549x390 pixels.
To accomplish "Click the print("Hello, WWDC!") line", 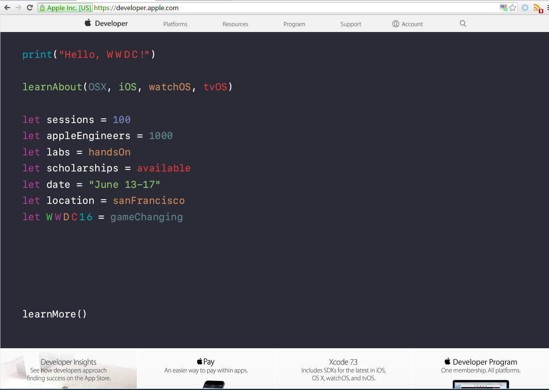I will pos(89,54).
